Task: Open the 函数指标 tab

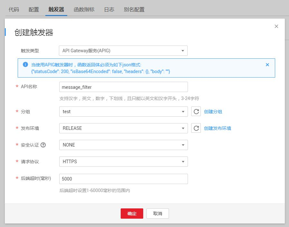Action: (x=84, y=9)
